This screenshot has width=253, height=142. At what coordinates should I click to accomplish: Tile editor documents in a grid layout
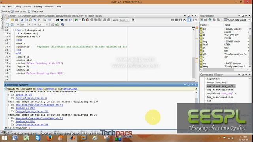[172, 20]
